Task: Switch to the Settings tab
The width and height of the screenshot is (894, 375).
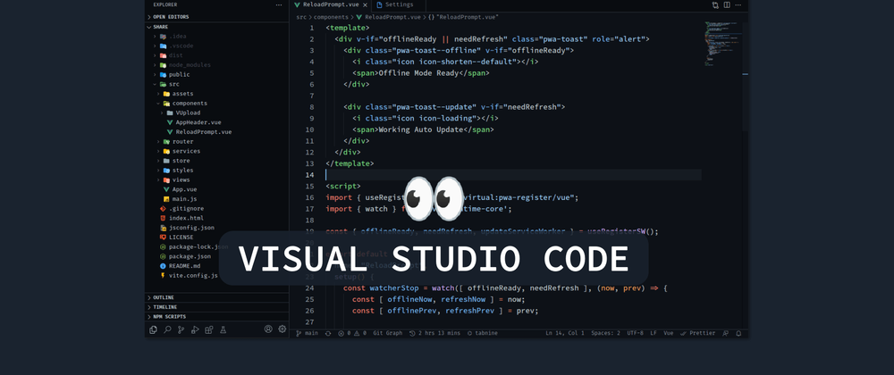Action: pos(400,5)
